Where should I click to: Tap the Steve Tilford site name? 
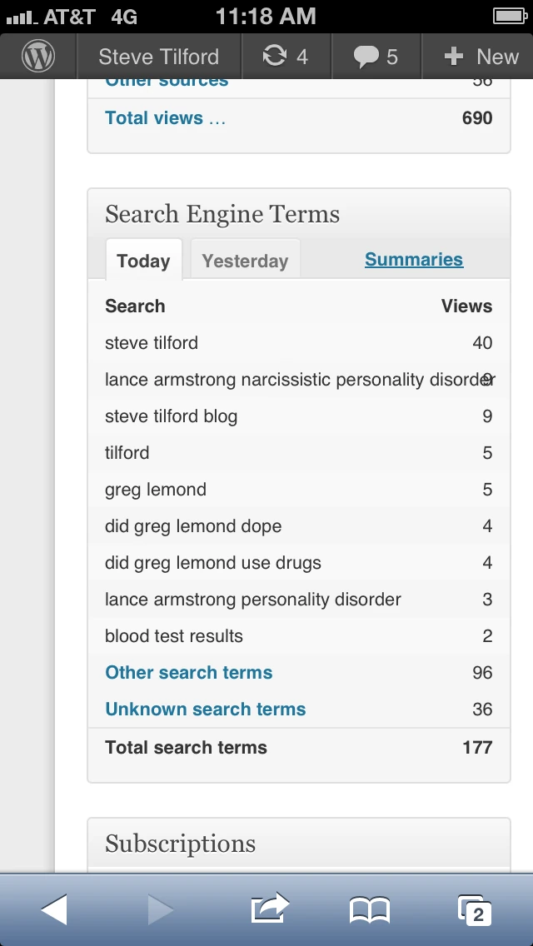[158, 56]
